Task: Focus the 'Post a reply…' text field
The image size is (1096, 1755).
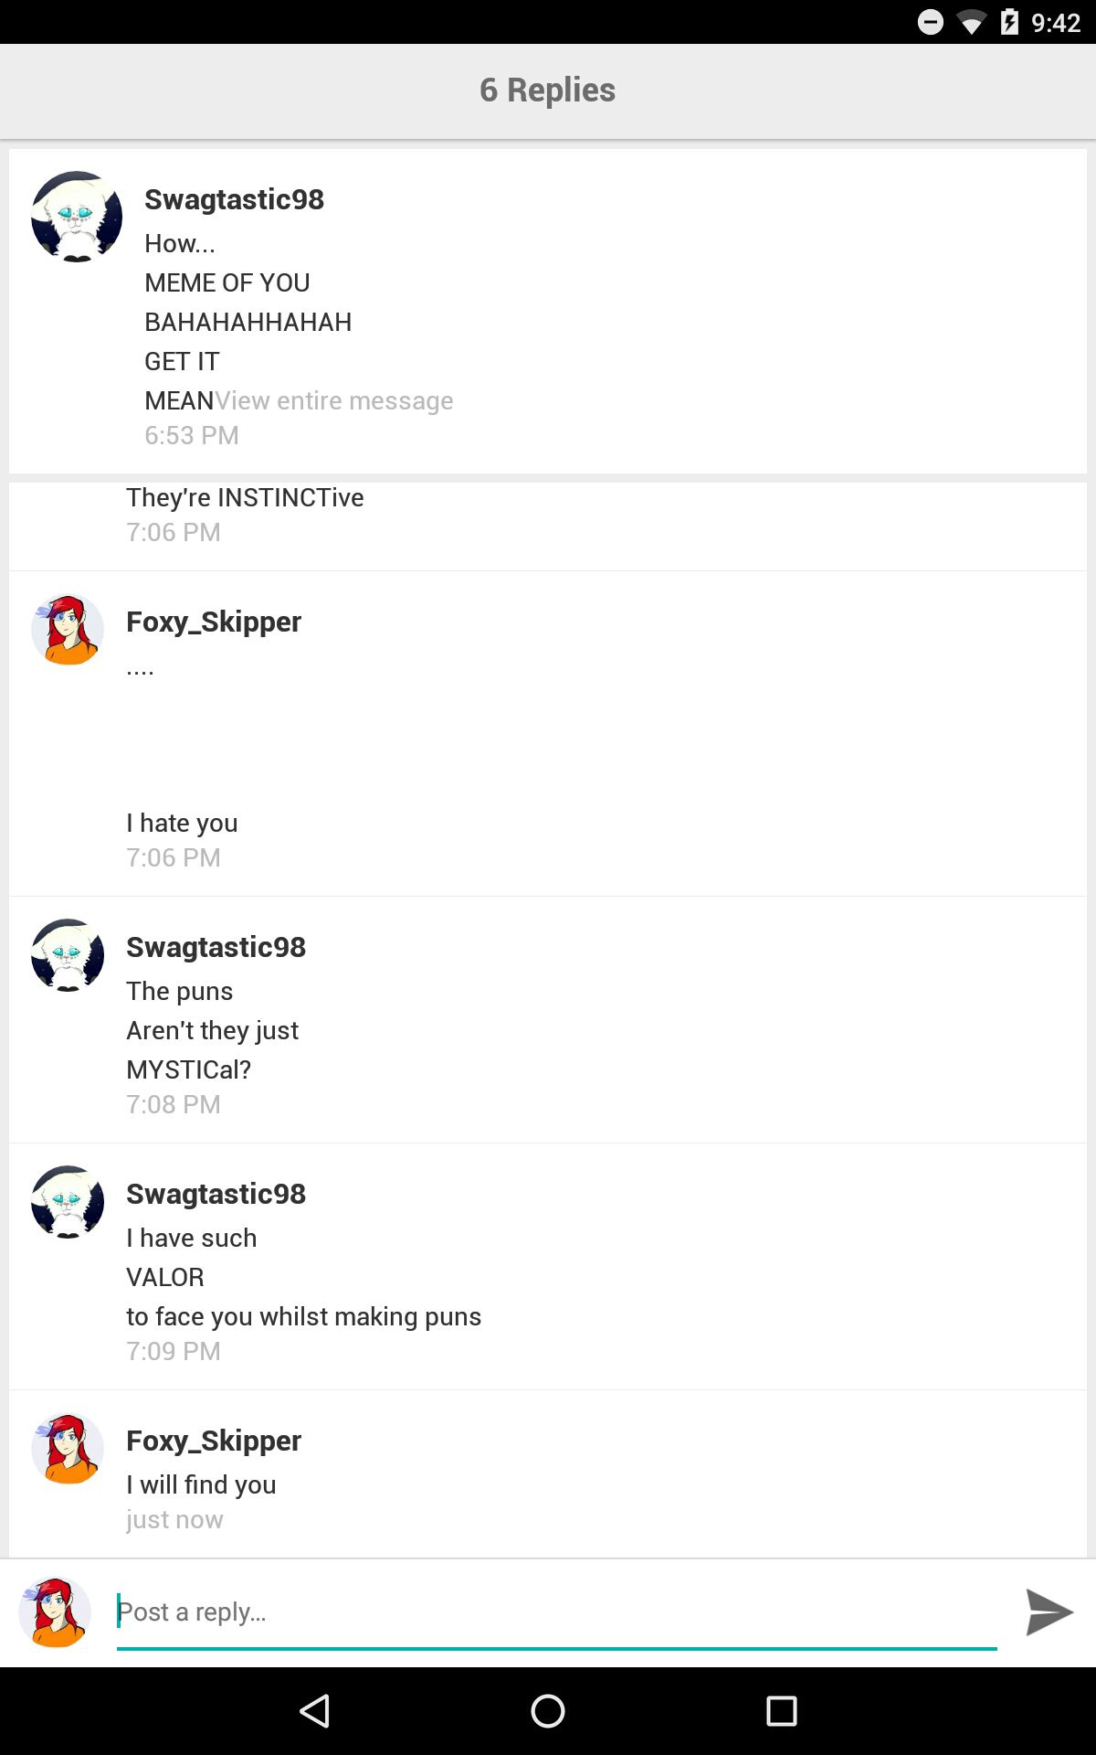Action: [556, 1613]
